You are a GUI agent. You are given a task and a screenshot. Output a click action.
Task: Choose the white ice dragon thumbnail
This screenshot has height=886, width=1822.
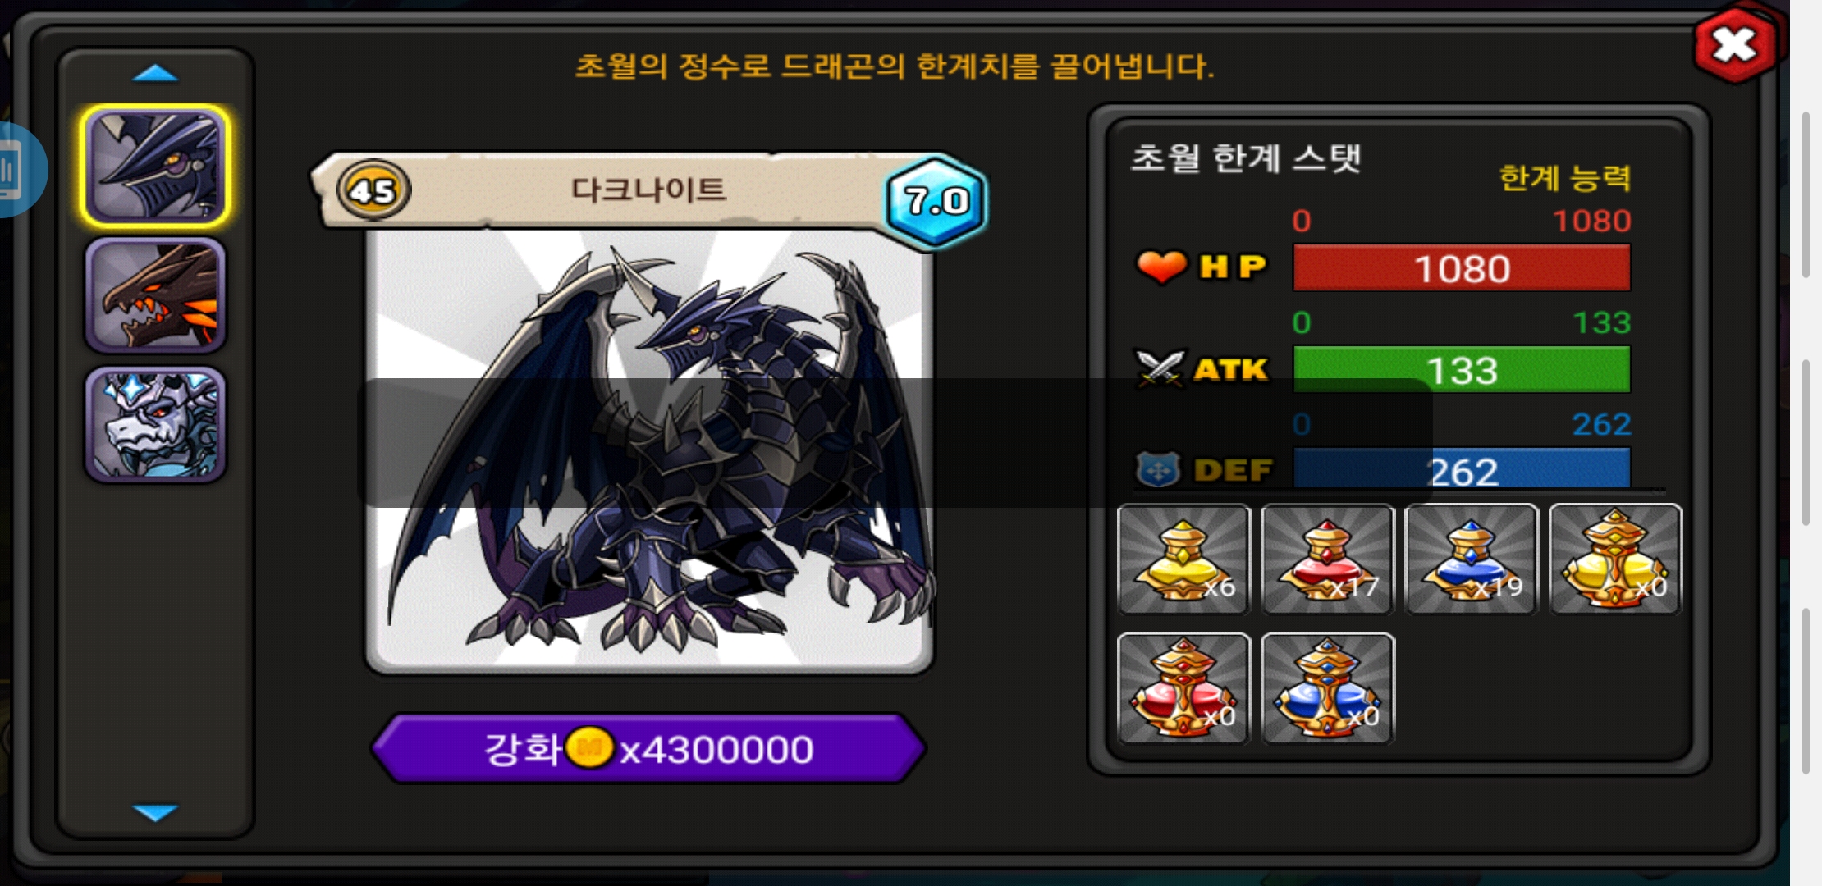tap(155, 423)
